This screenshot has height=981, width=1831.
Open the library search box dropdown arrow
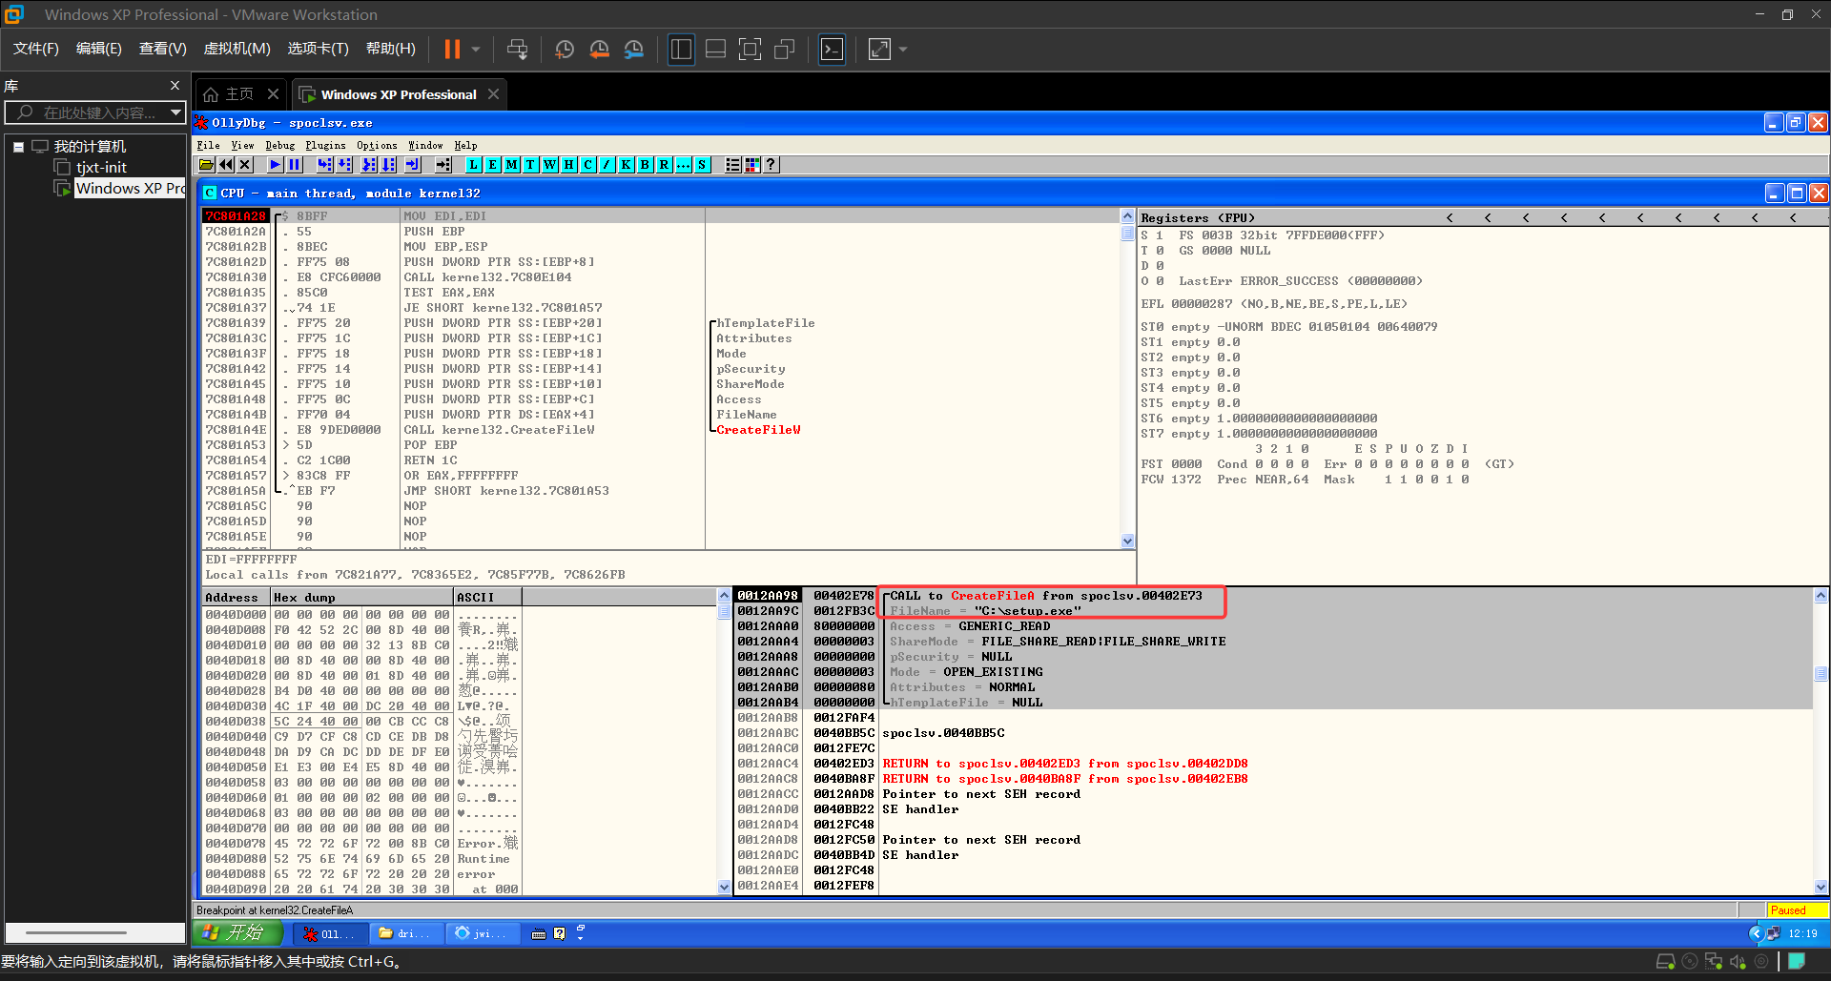coord(175,112)
